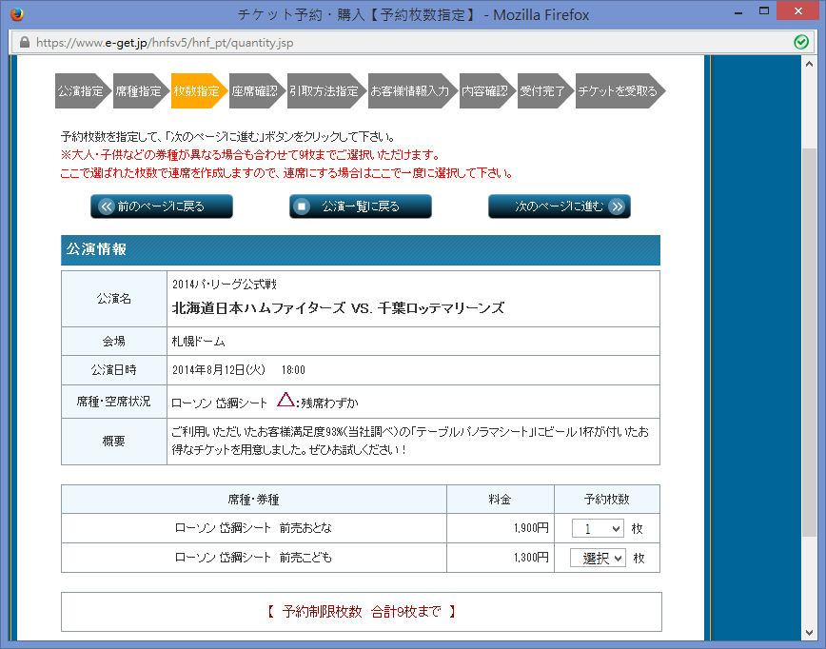
Task: Select the 公演指定 step tab
Action: click(x=83, y=91)
